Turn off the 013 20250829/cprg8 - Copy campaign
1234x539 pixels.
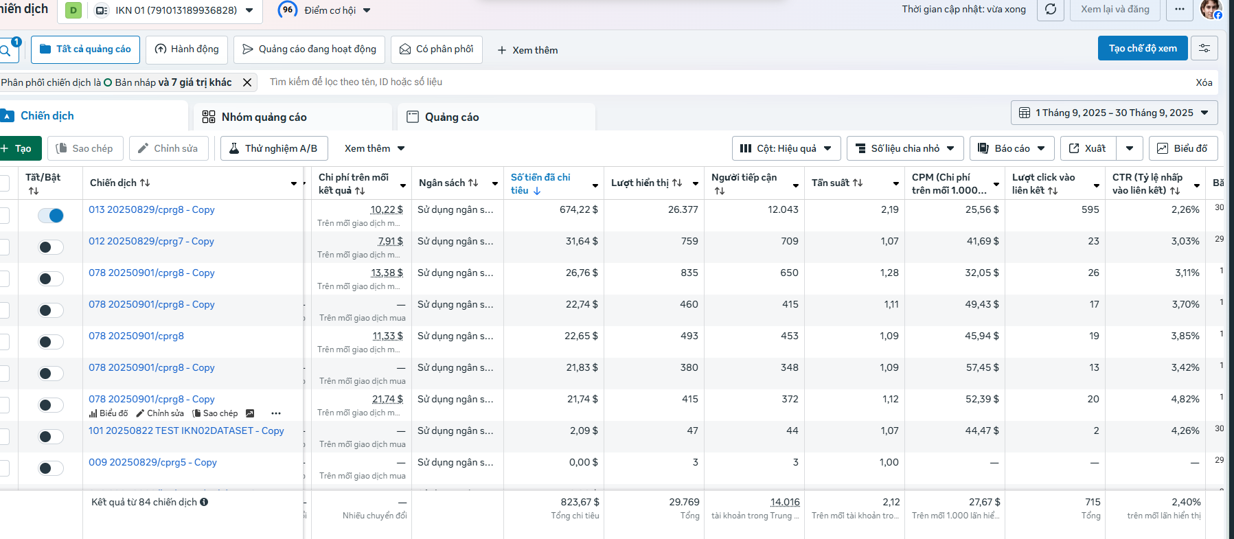coord(51,216)
